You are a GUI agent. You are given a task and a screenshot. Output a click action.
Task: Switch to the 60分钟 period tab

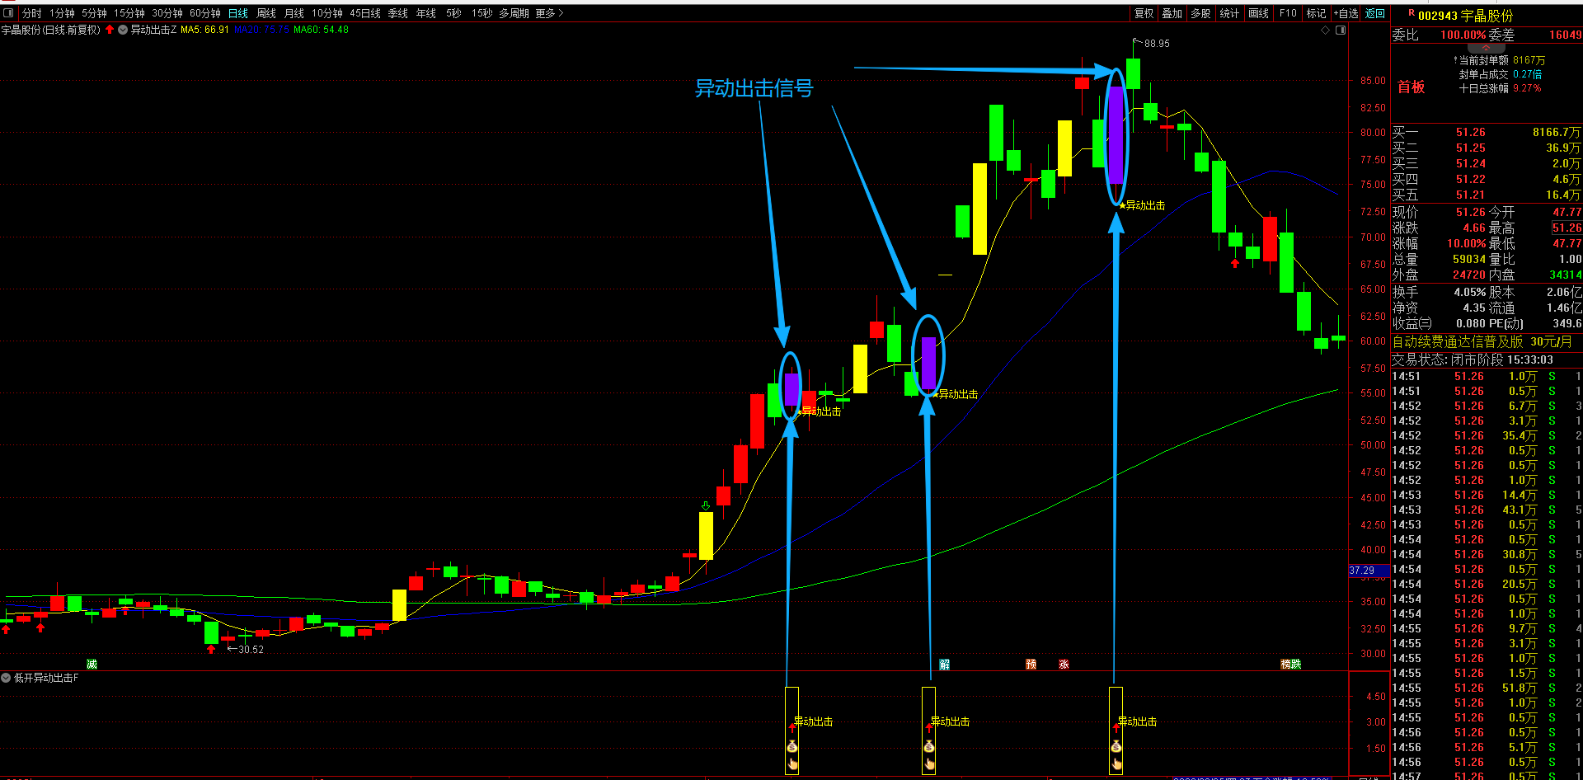click(205, 13)
